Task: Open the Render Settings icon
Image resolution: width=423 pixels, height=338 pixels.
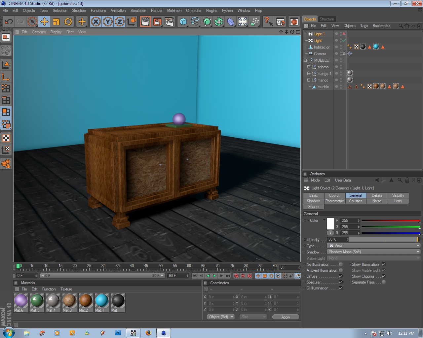Action: pos(170,21)
